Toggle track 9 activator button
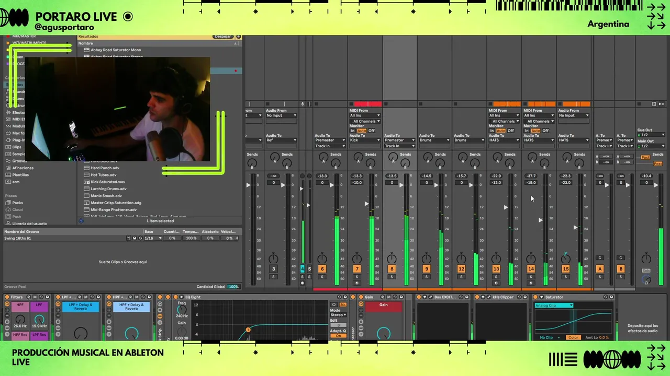 427,269
